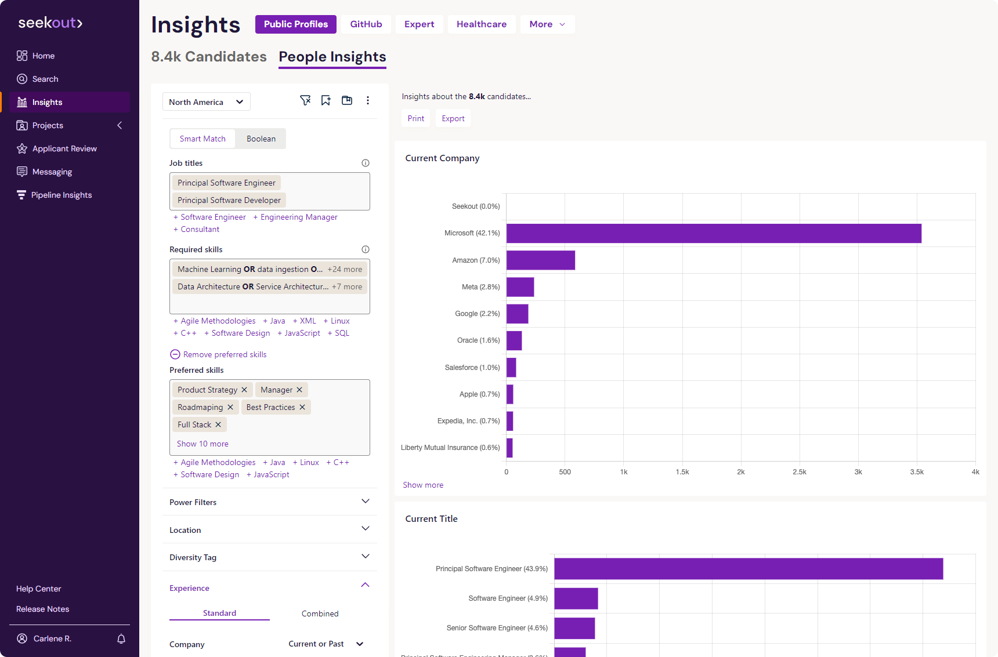Switch experience to Combined mode
Image resolution: width=998 pixels, height=657 pixels.
click(320, 614)
